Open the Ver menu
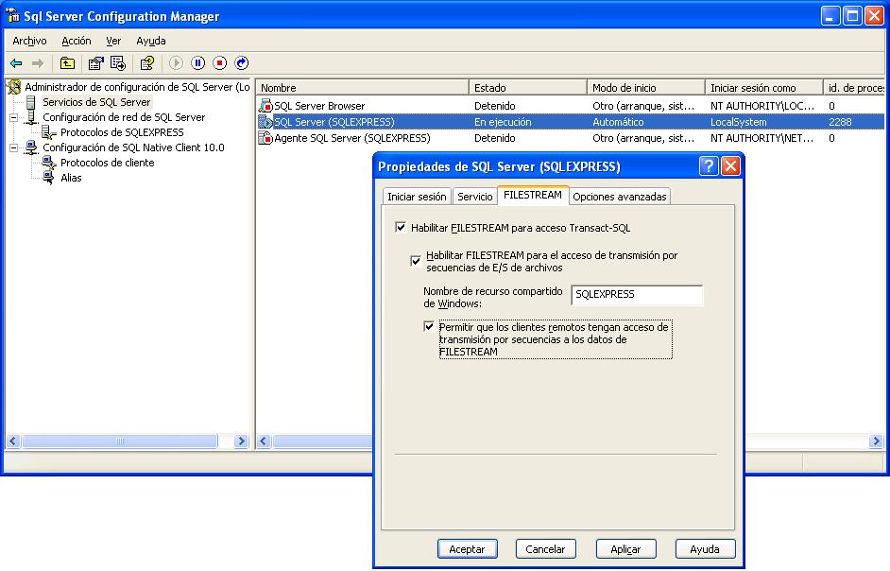The image size is (890, 571). tap(113, 41)
